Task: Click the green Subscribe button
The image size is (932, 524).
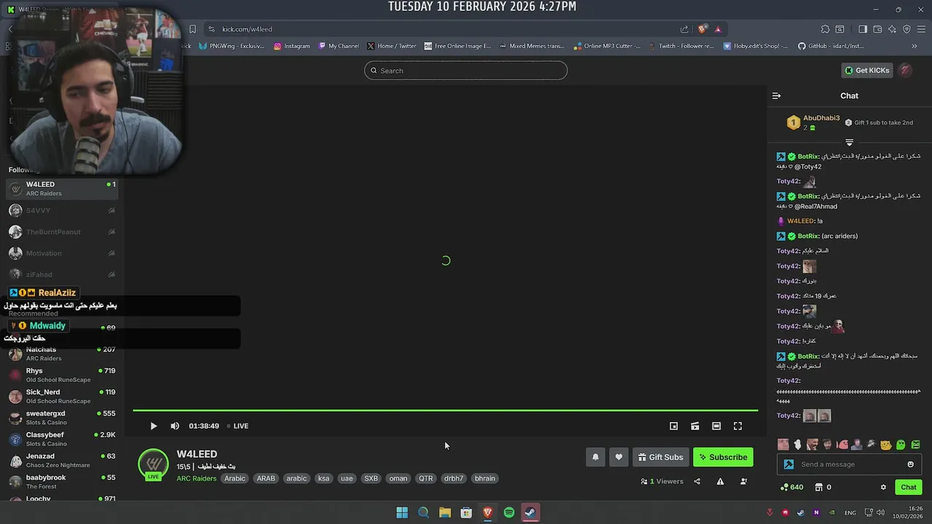Action: (723, 457)
